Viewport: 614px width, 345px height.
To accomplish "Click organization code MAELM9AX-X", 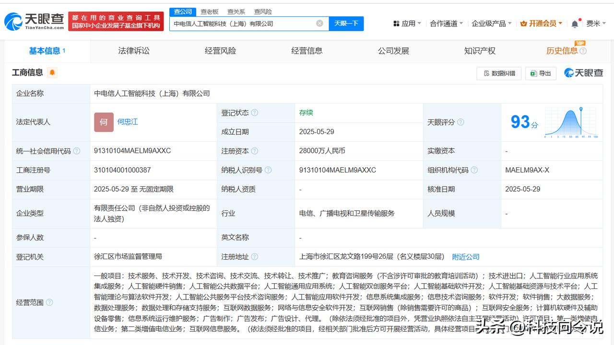I will 527,170.
